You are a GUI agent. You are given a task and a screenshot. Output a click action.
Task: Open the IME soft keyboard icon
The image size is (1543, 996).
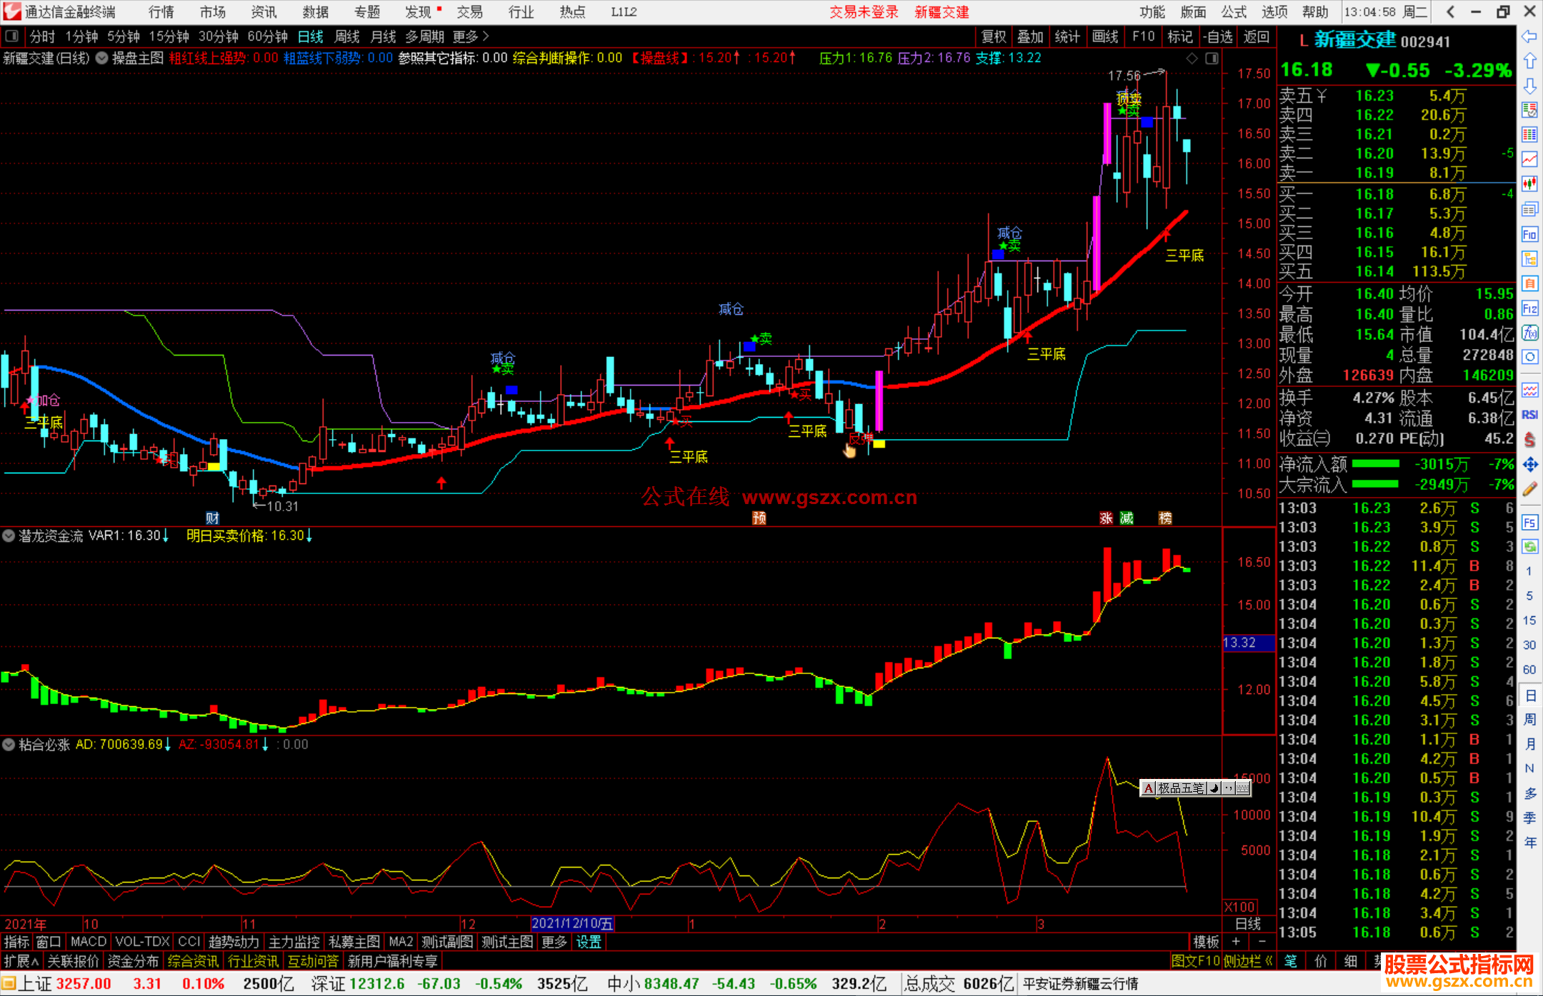click(x=1242, y=788)
